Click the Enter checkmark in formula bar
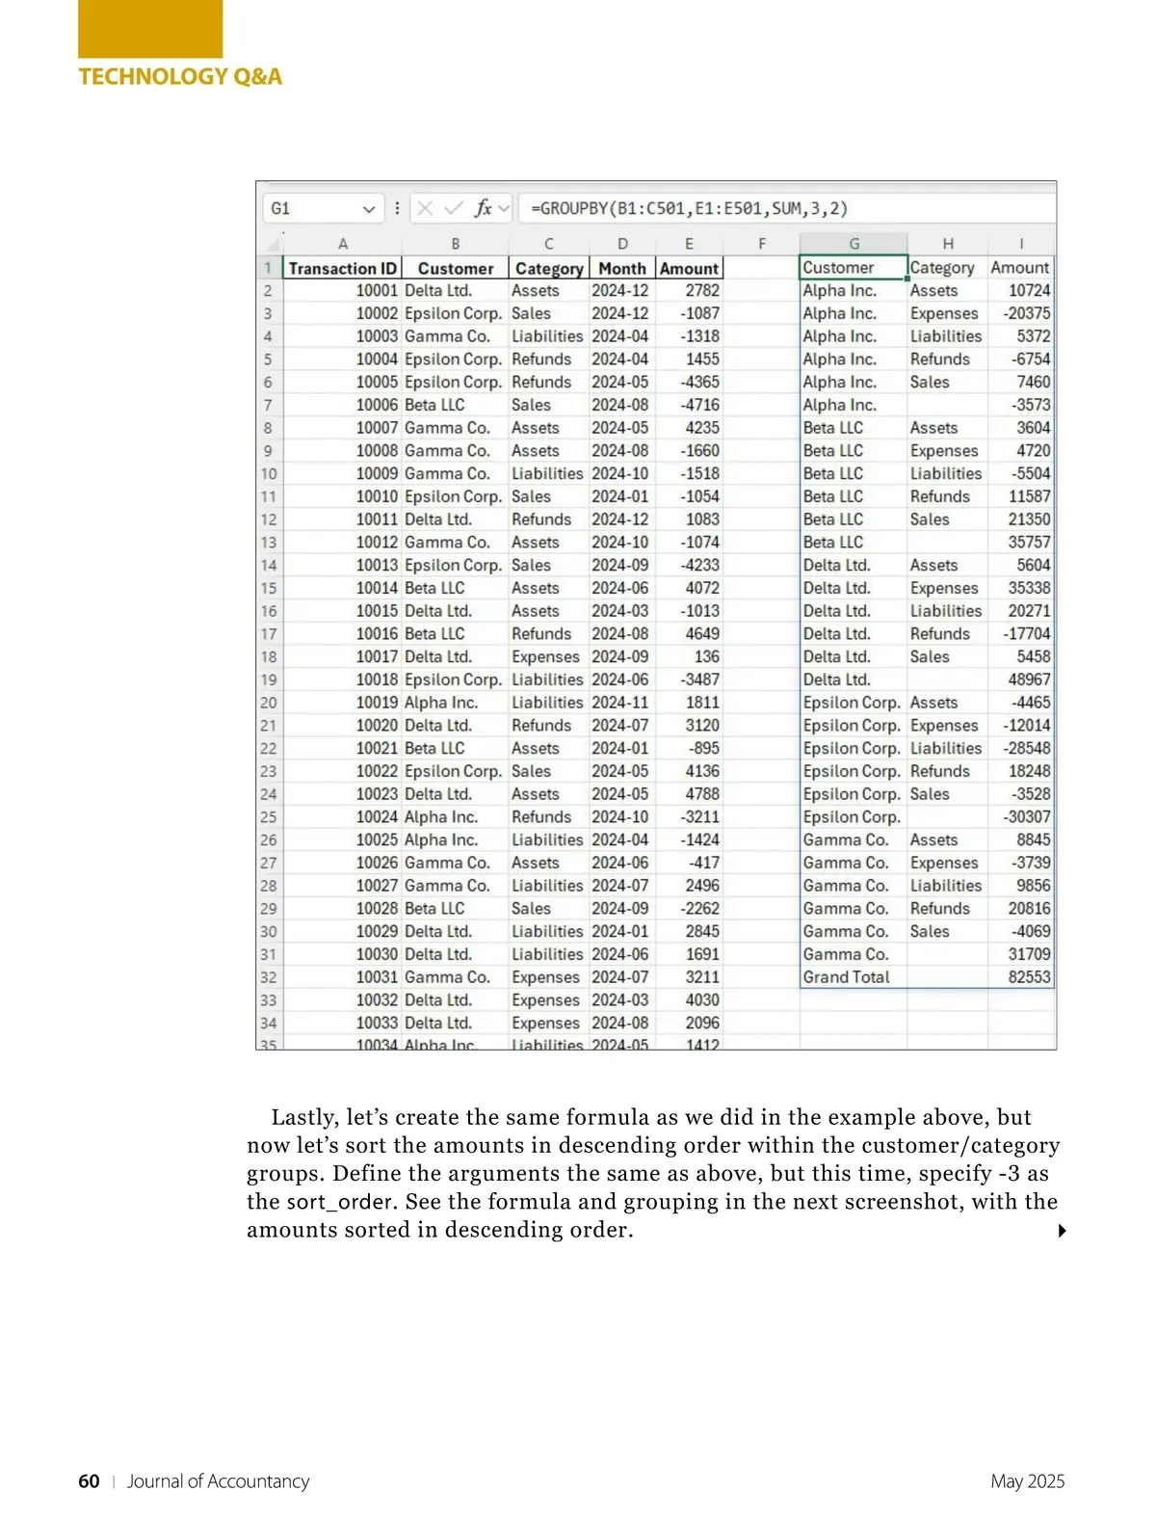The width and height of the screenshot is (1156, 1518). (453, 208)
